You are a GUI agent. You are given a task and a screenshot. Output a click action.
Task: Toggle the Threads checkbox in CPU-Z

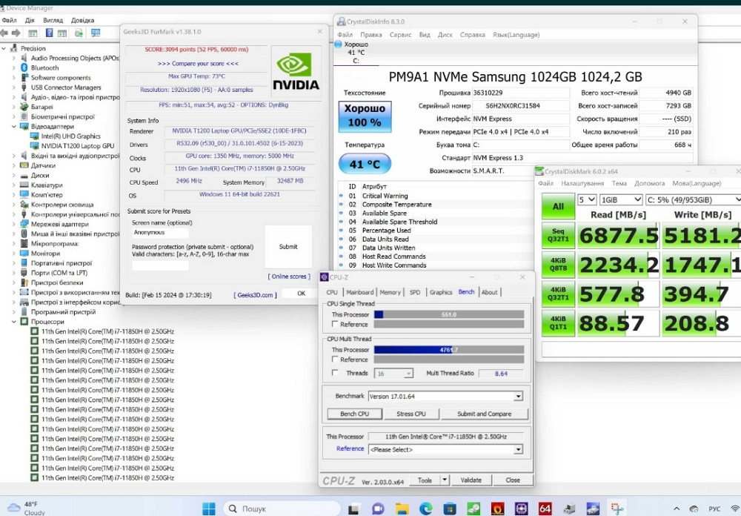335,373
